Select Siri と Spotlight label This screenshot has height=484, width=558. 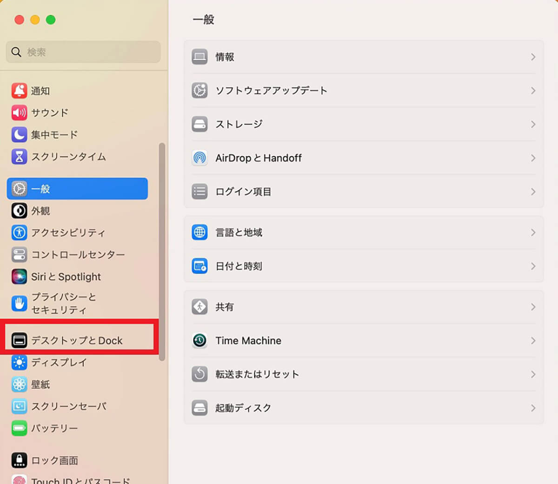66,277
